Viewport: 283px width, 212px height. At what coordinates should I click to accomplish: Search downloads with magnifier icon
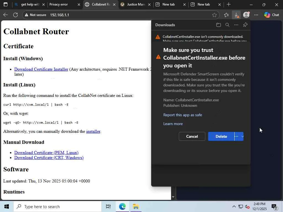pos(227,25)
